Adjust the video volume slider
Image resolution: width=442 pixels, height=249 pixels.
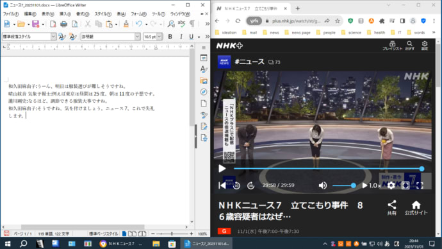(x=344, y=185)
